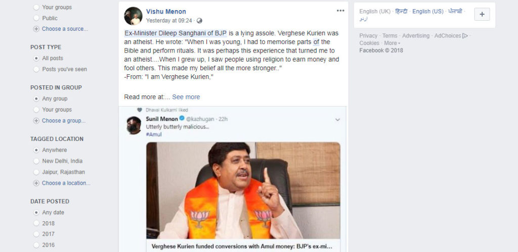Open the three-dot post options menu
The width and height of the screenshot is (518, 252).
(340, 11)
